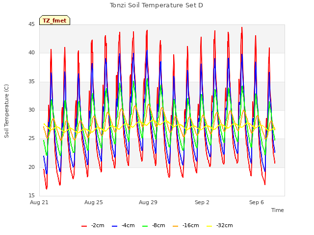
Task: Click the Aug 21 x-axis tick label
Action: coord(39,202)
